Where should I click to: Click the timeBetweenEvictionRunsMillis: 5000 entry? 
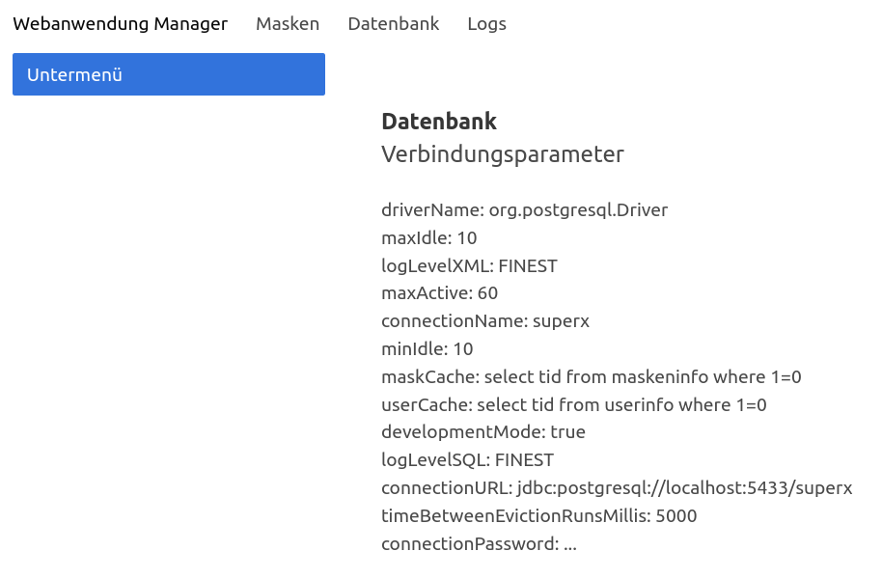[x=538, y=516]
